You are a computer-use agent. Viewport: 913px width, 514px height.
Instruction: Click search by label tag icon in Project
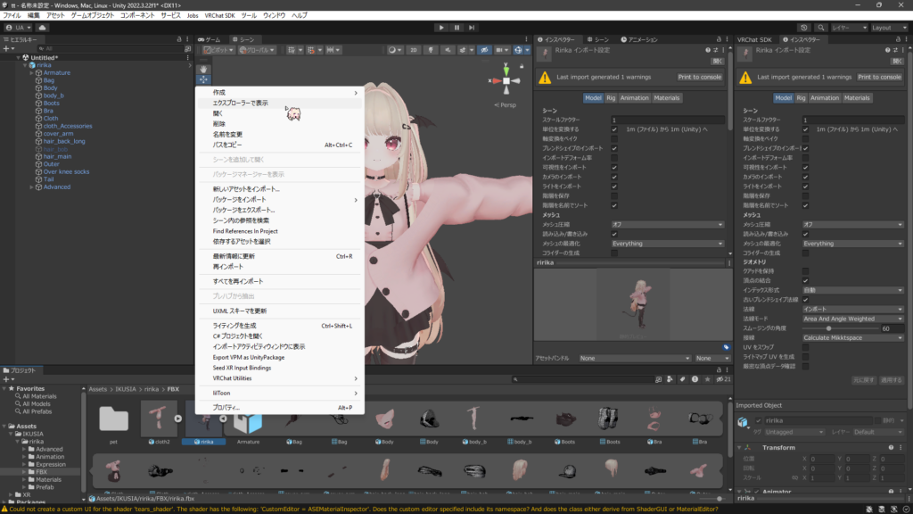682,379
